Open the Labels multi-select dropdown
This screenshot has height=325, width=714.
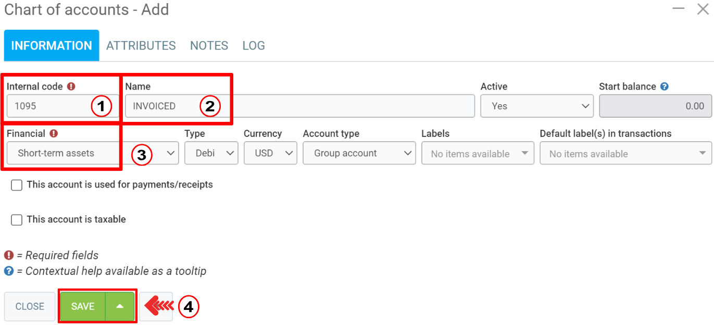(478, 154)
